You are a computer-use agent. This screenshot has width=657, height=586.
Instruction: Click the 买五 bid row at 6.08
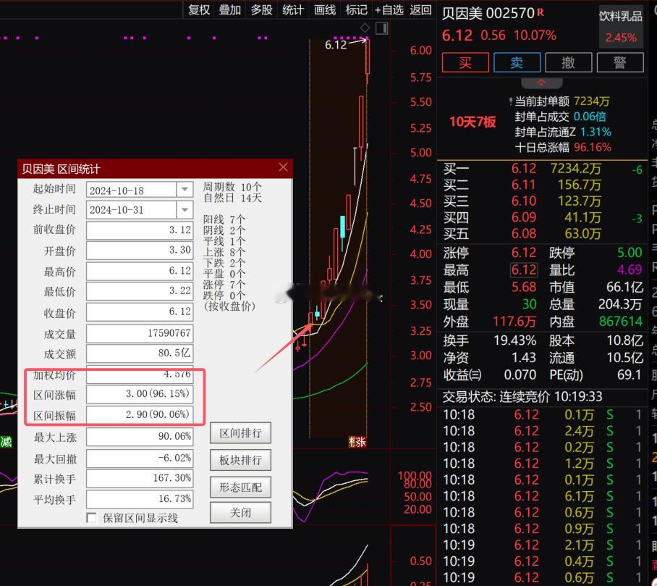pos(543,234)
